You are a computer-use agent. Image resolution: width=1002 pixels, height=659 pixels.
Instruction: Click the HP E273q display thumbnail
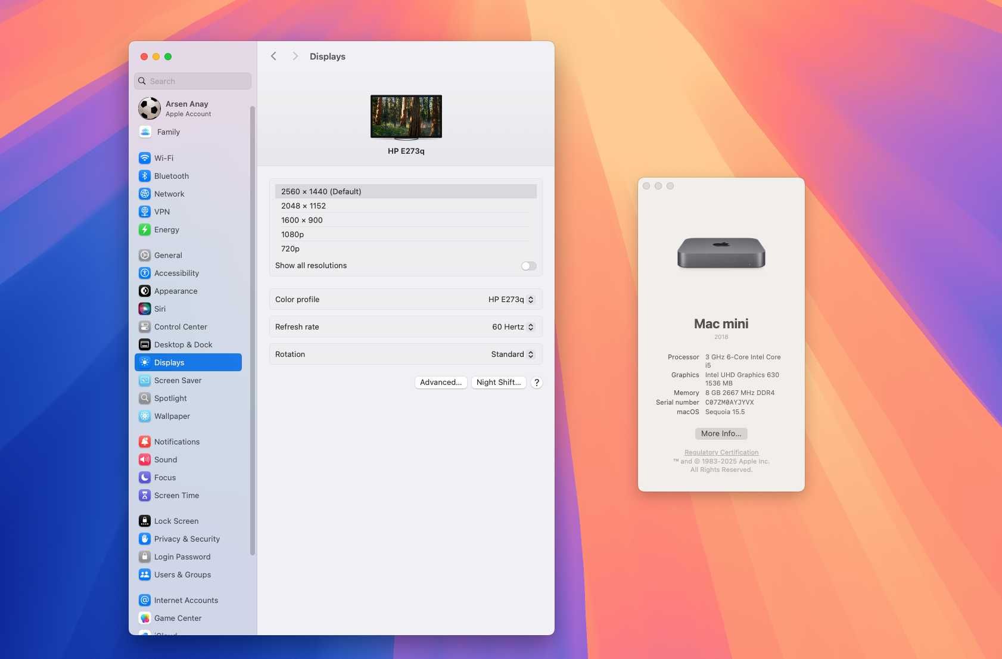[406, 117]
